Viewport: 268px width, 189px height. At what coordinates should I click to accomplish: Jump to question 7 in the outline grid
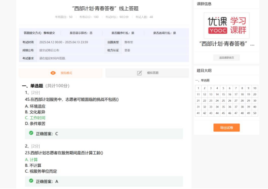point(236,88)
